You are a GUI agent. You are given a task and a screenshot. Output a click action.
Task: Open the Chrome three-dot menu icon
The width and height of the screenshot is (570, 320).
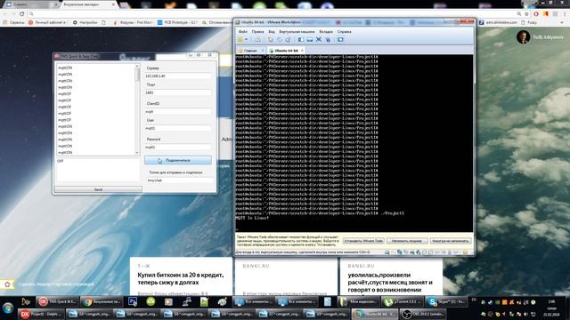click(565, 13)
